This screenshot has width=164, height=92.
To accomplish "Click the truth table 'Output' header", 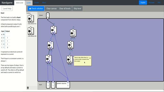I will (7, 31).
